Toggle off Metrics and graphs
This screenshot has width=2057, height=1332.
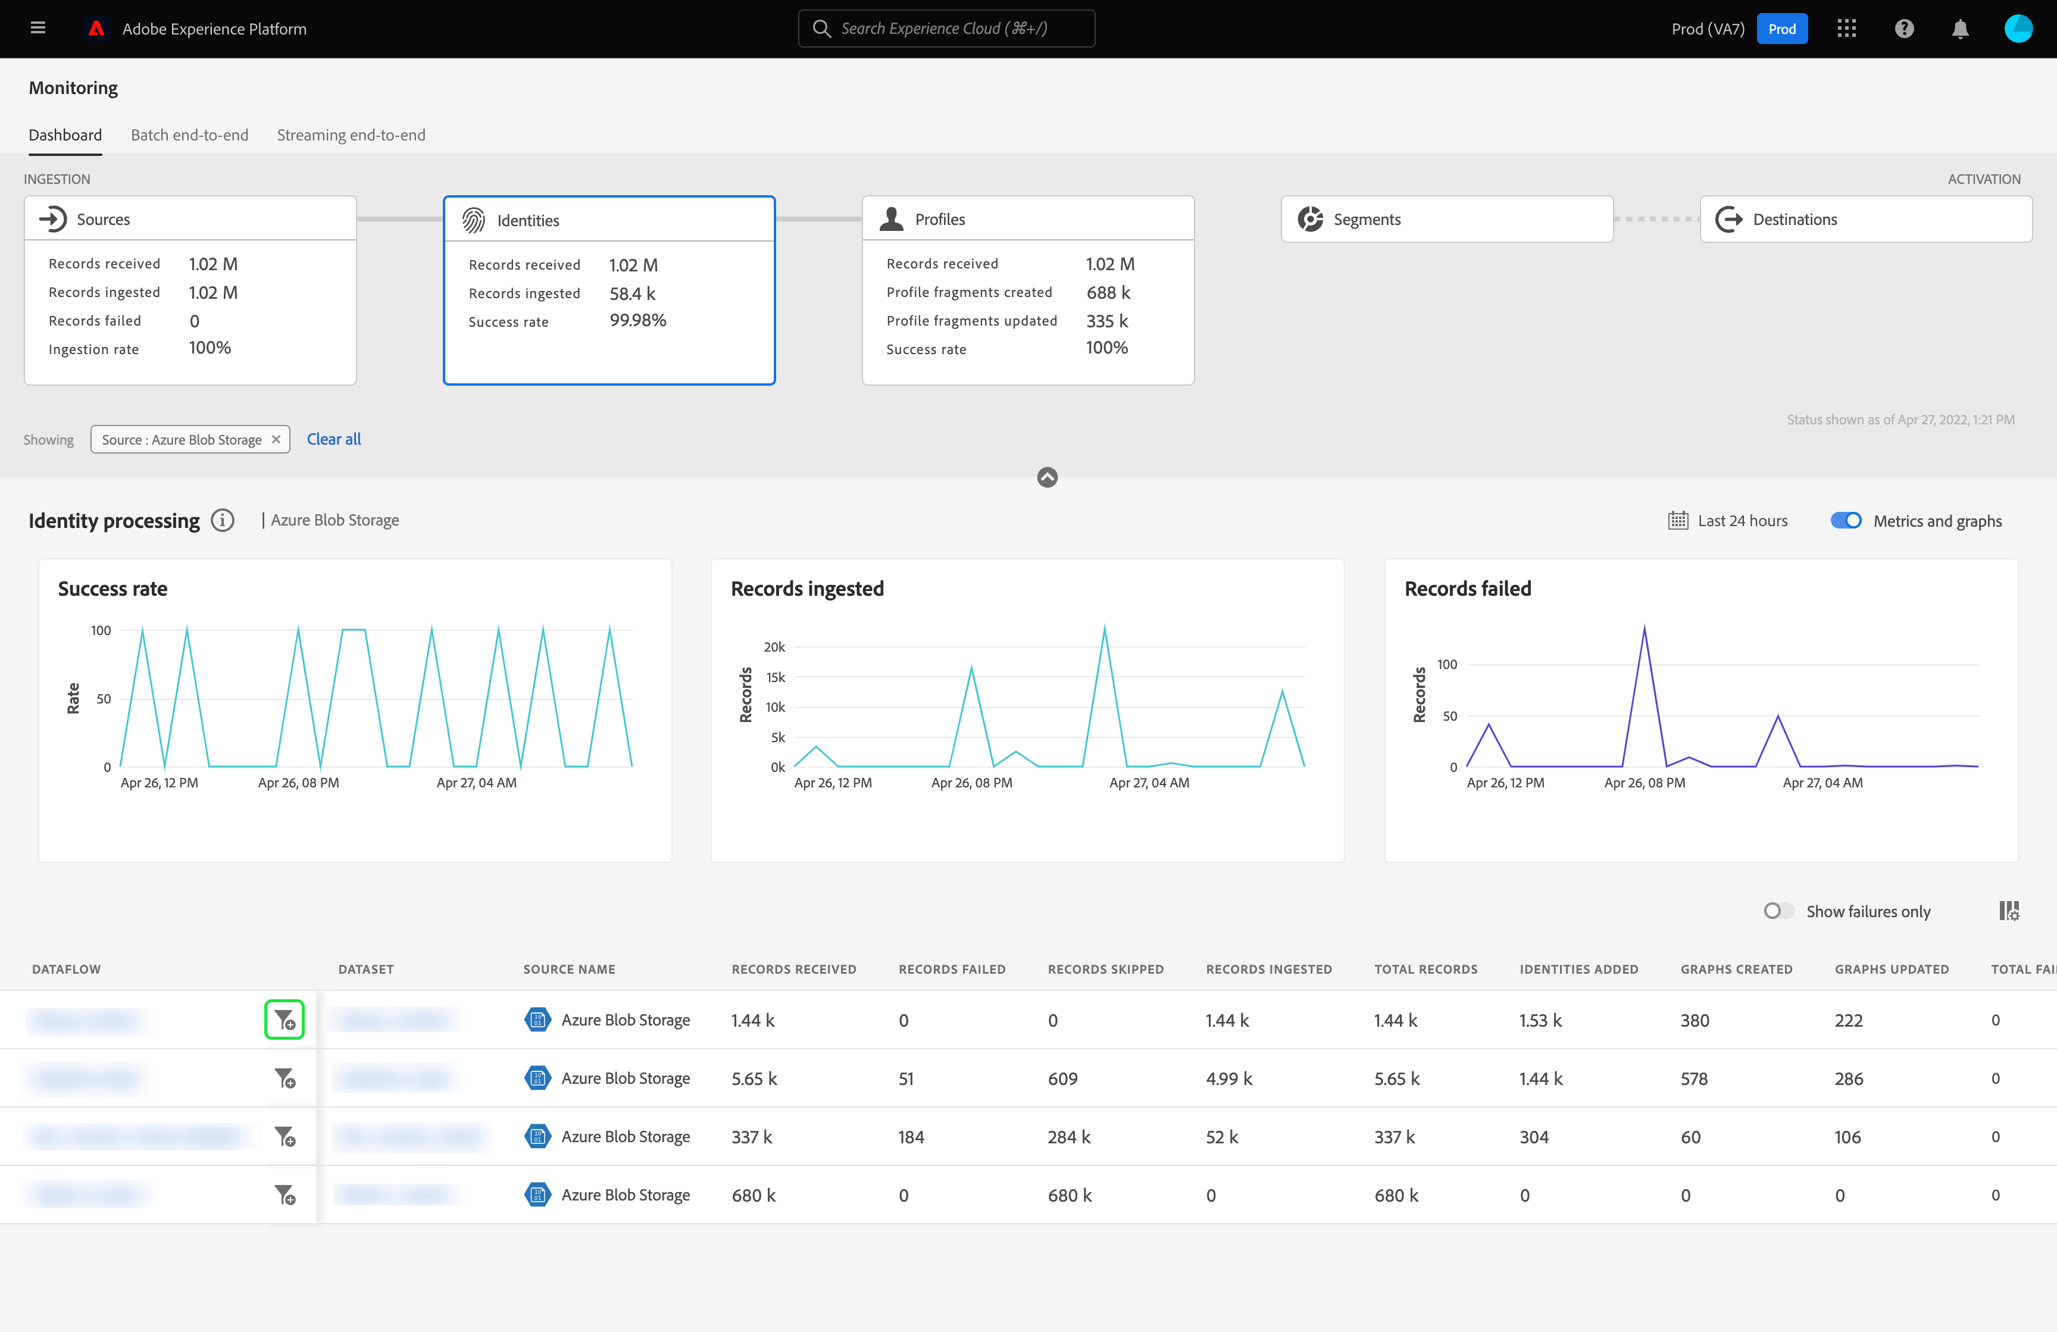pos(1846,520)
